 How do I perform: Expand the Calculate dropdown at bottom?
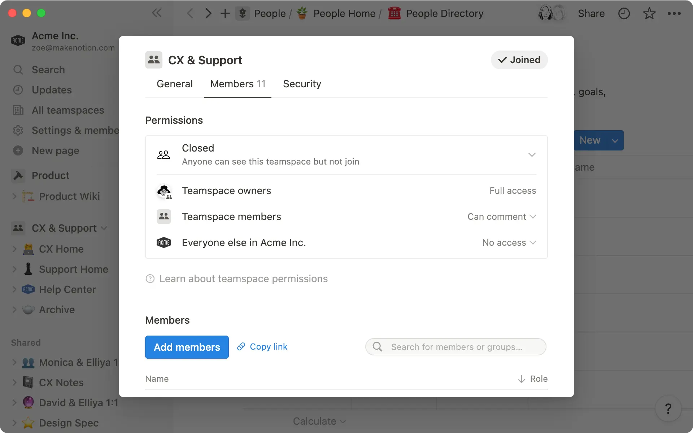point(319,421)
